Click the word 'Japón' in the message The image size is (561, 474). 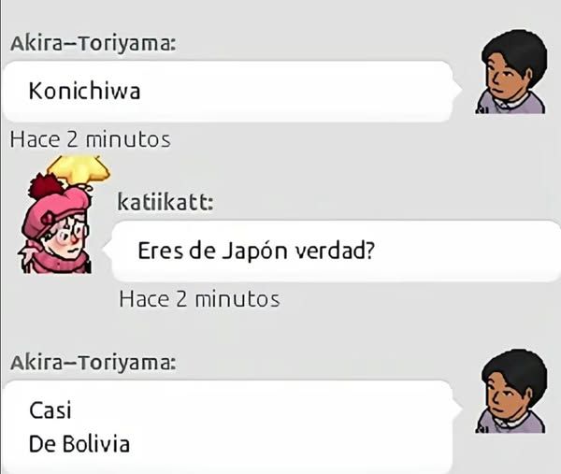(254, 251)
